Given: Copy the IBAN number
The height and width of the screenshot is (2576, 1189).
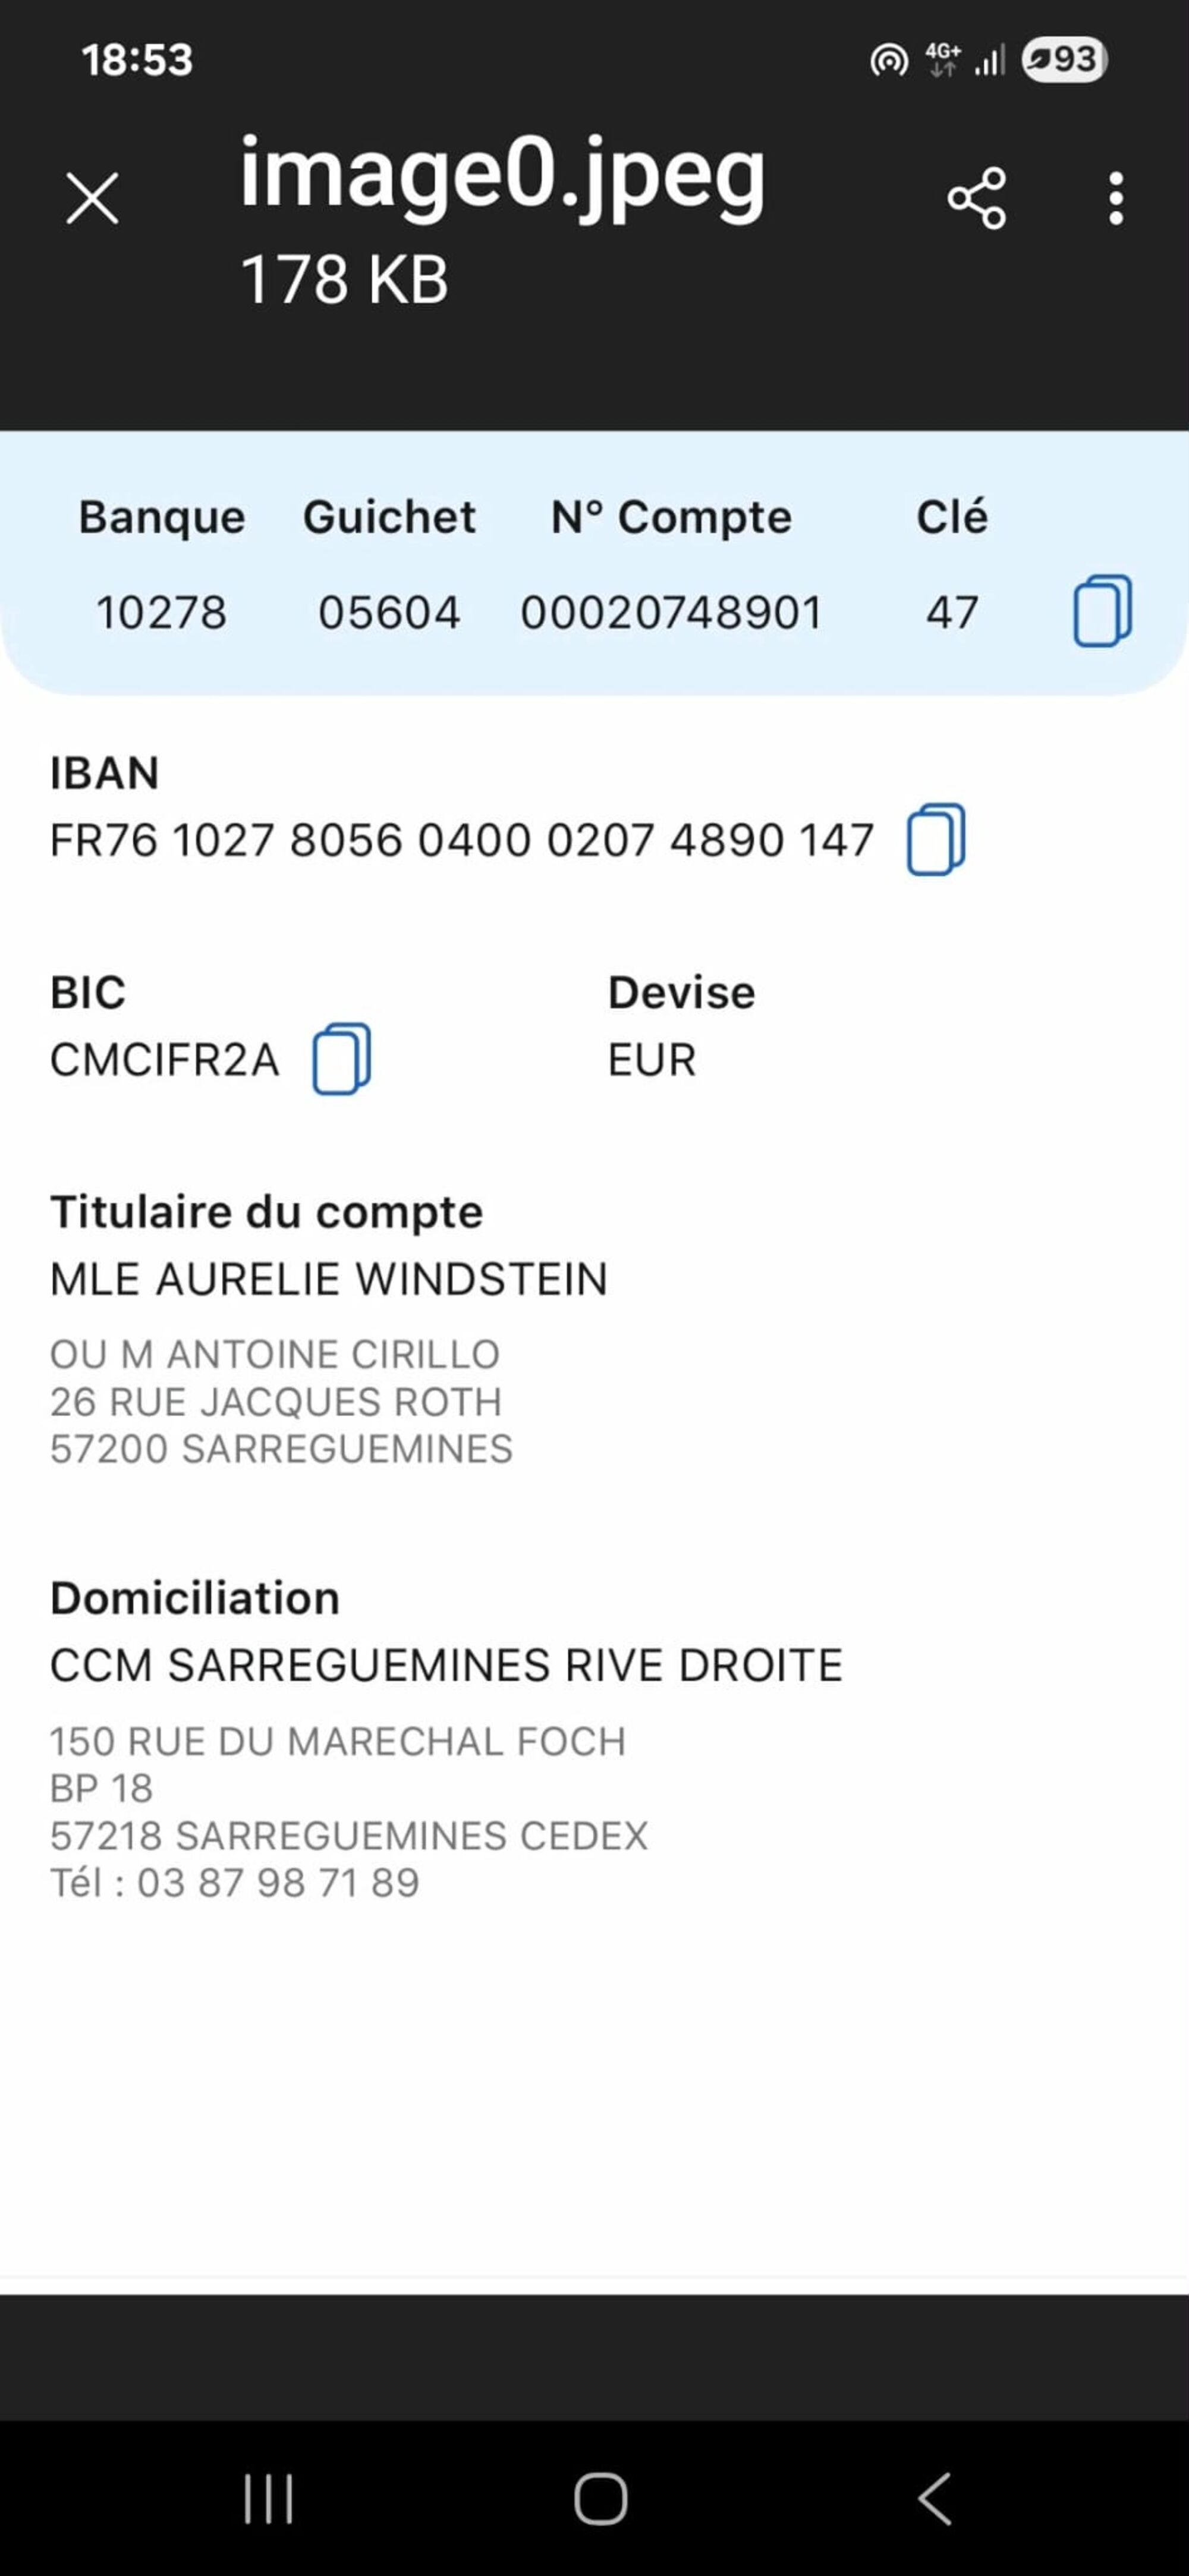Looking at the screenshot, I should pos(936,840).
